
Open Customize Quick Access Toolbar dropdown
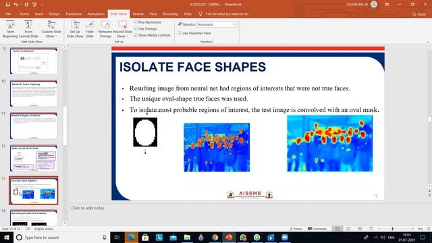42,5
